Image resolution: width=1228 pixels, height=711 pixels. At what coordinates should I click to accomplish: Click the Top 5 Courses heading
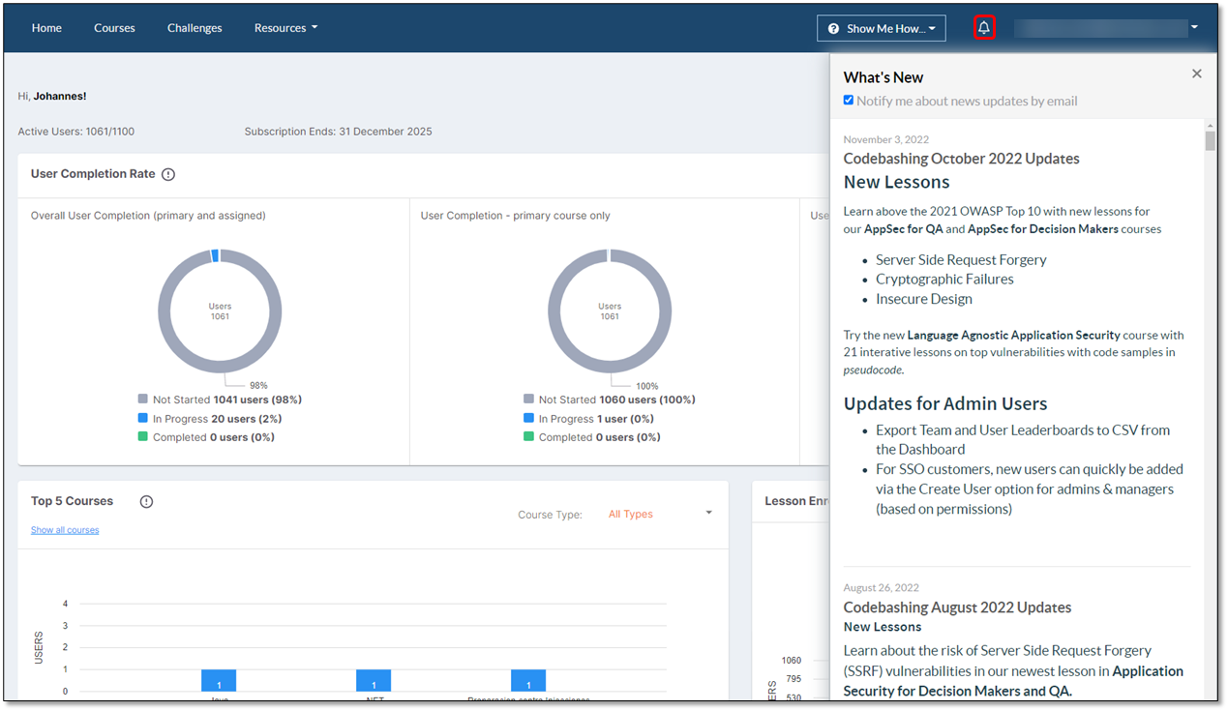[x=72, y=501]
